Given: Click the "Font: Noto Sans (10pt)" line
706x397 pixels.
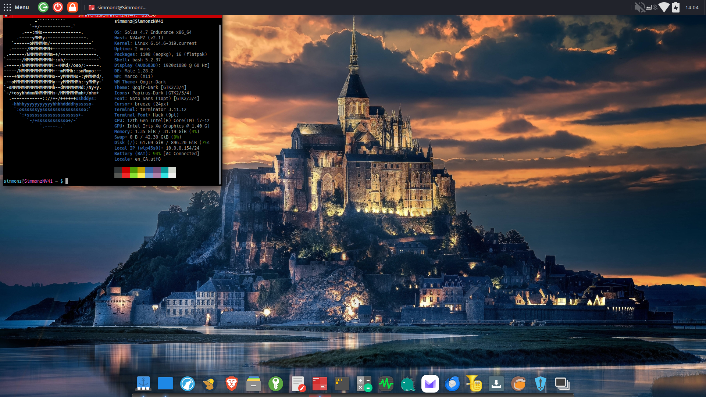Looking at the screenshot, I should tap(157, 99).
